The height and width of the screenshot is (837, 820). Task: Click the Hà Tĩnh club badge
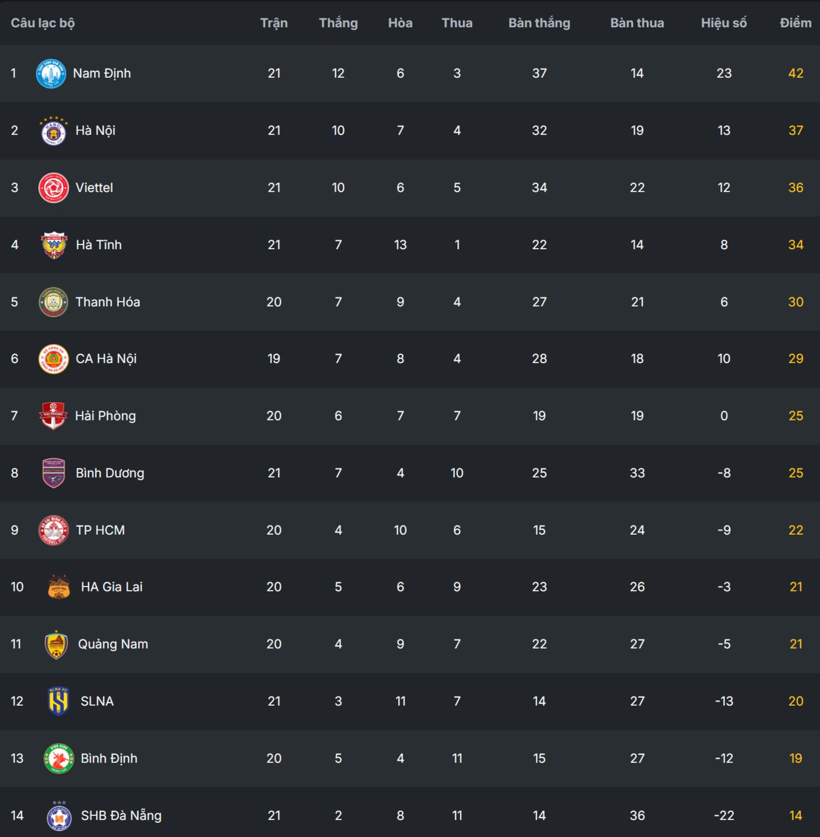(x=54, y=245)
